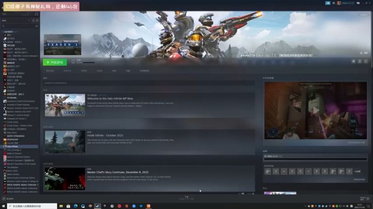Open the game info icon

(x=359, y=61)
